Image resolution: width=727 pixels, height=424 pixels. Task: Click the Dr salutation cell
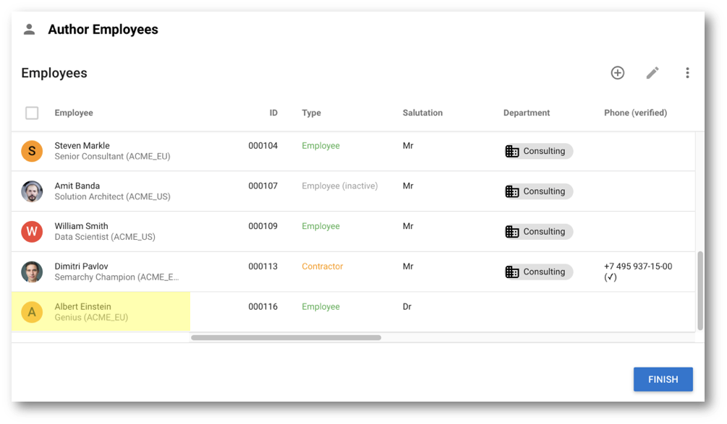tap(407, 306)
